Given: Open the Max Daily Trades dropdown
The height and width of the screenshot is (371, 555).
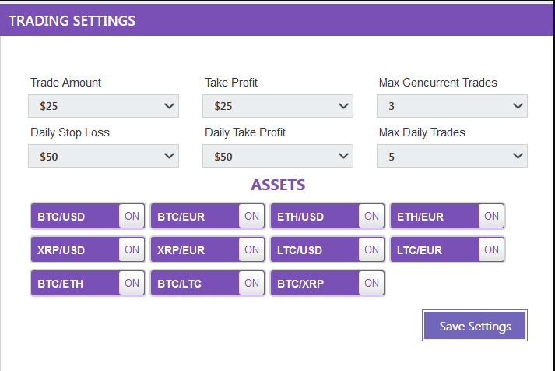Looking at the screenshot, I should (x=452, y=156).
